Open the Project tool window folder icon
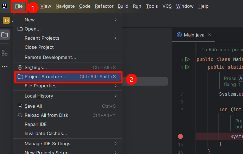This screenshot has width=243, height=154. click(5, 35)
